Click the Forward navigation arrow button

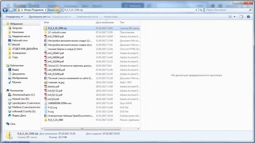[x=11, y=10]
